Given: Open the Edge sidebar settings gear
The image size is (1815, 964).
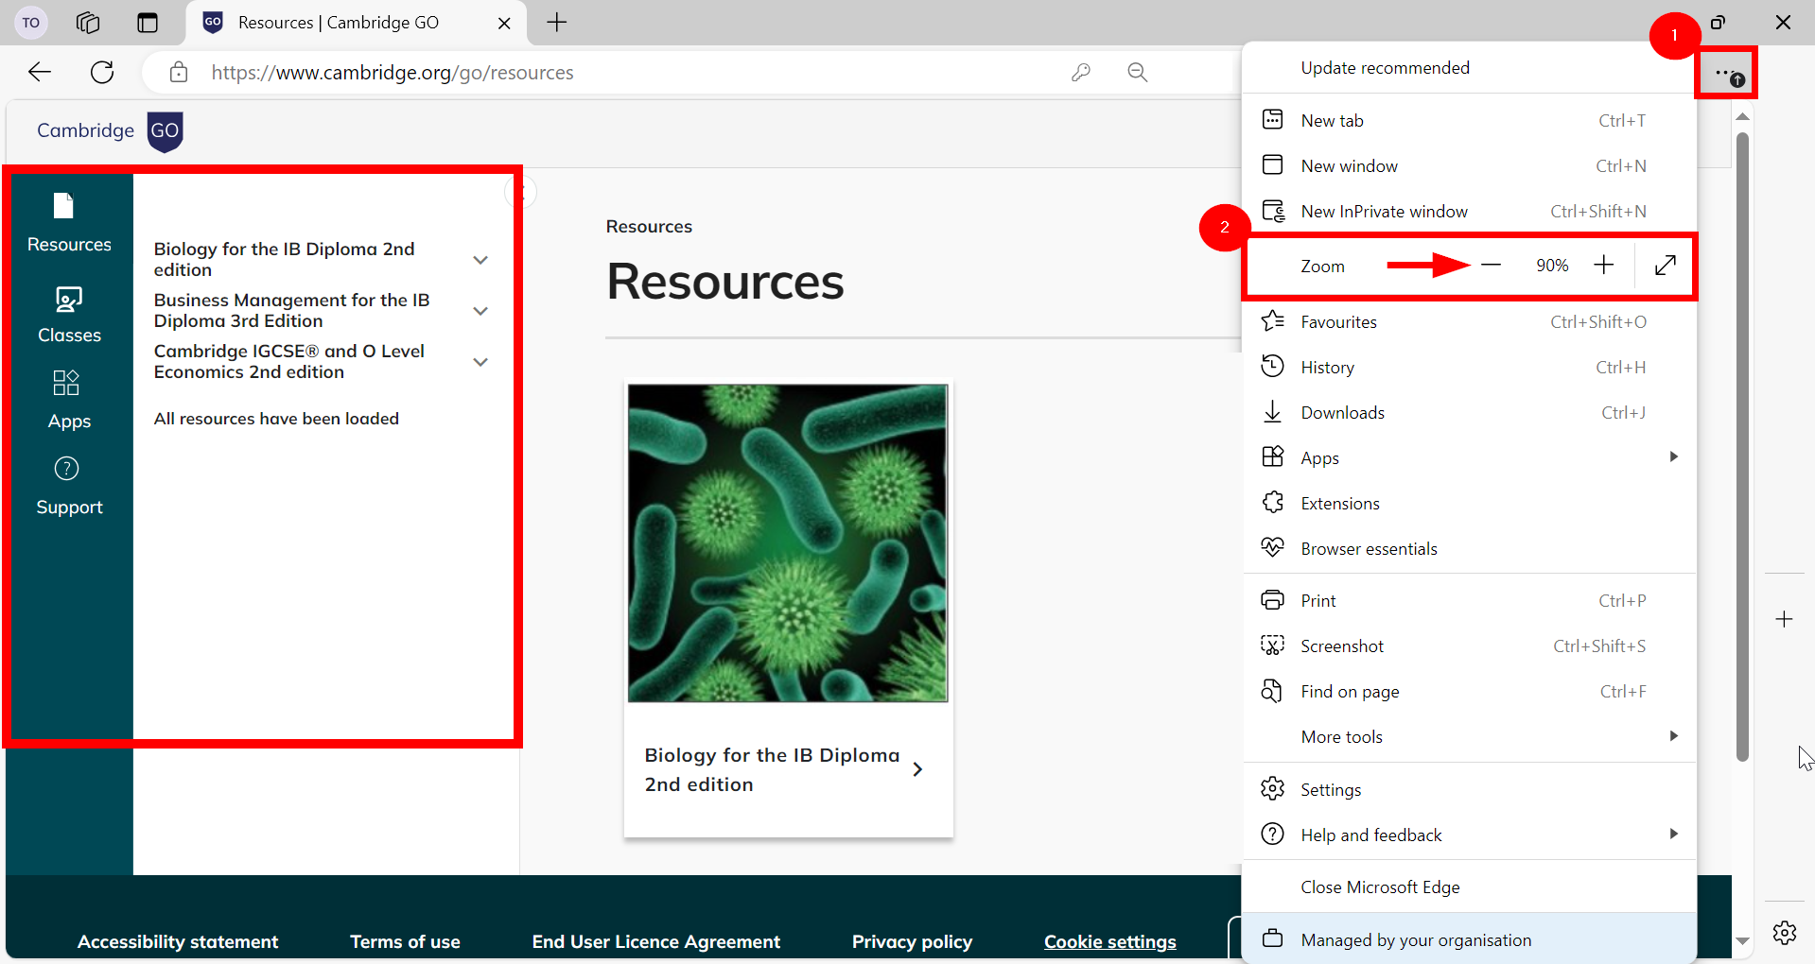Looking at the screenshot, I should point(1785,933).
